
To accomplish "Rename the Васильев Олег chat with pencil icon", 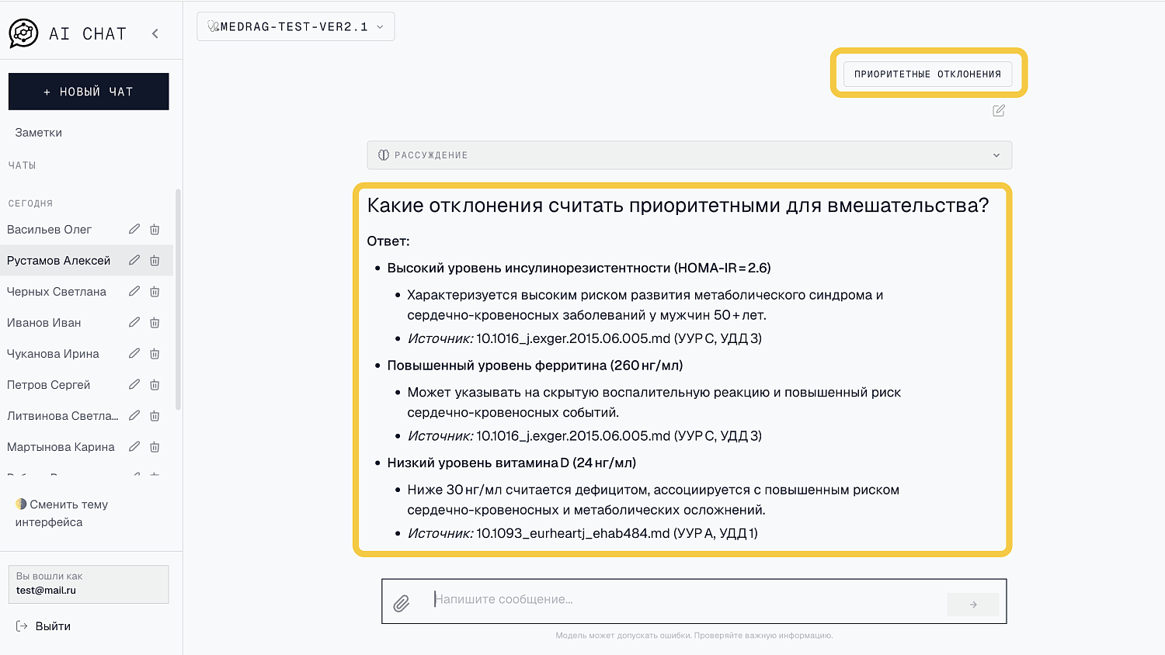I will pyautogui.click(x=134, y=229).
